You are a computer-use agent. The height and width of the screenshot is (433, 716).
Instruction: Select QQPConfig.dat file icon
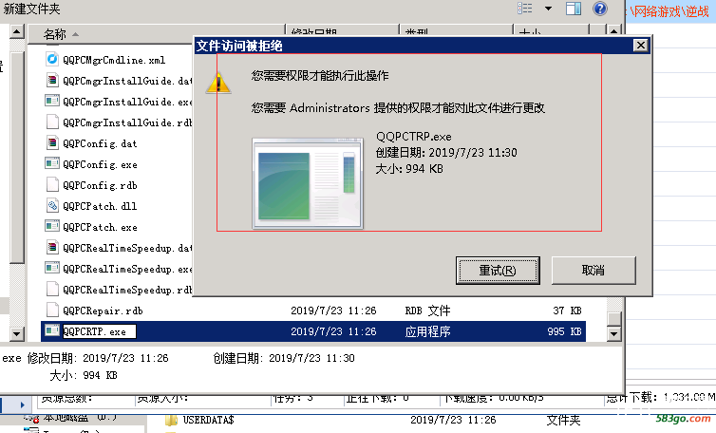click(x=52, y=142)
